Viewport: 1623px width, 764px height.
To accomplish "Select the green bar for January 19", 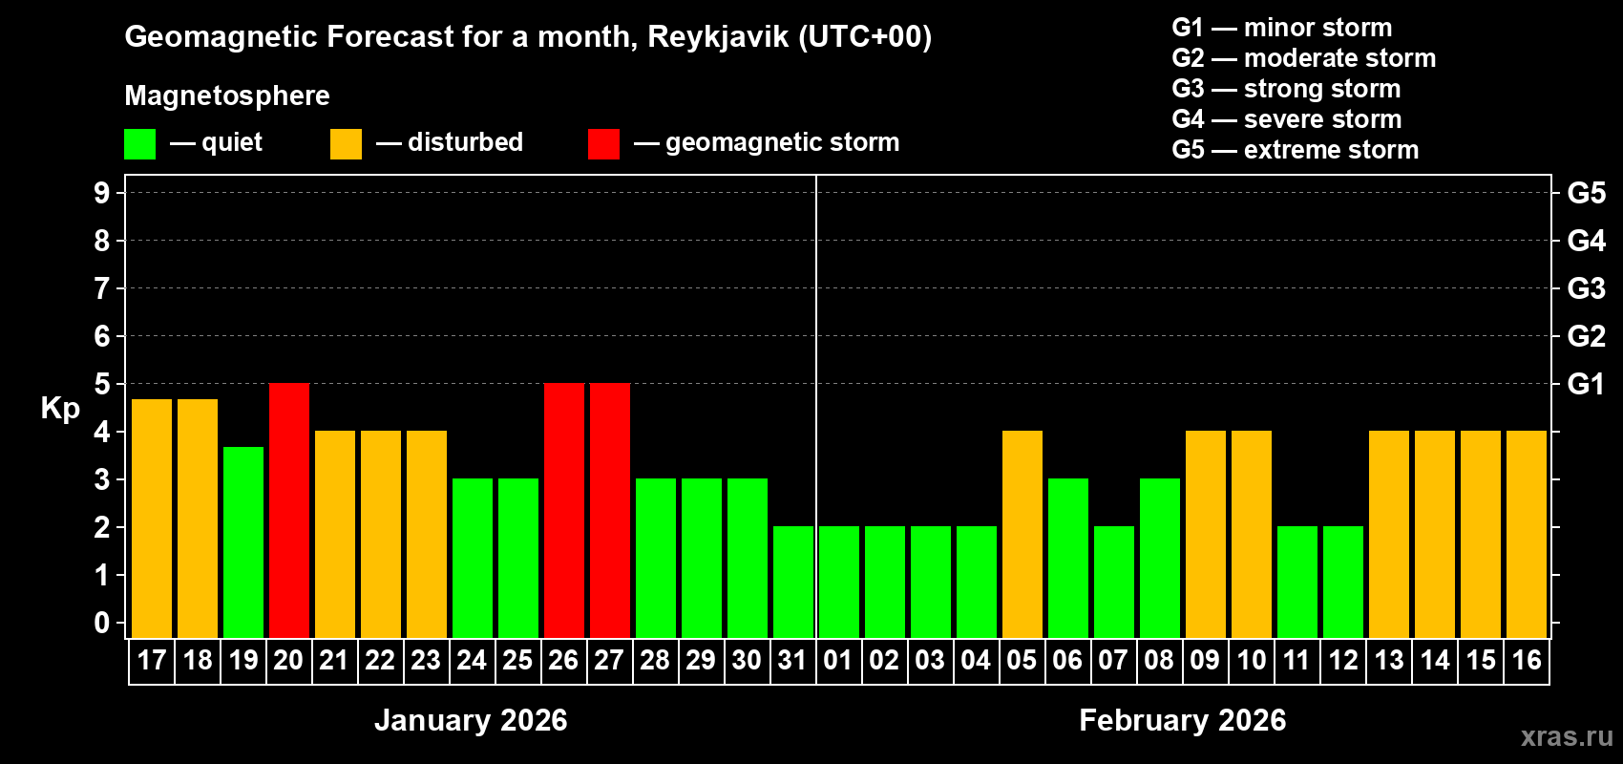I will (x=243, y=542).
